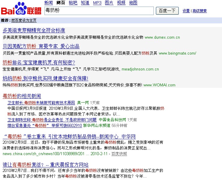The width and height of the screenshot is (222, 180).
Task: Switch to the 贴吧 tab
Action: coord(73,3)
